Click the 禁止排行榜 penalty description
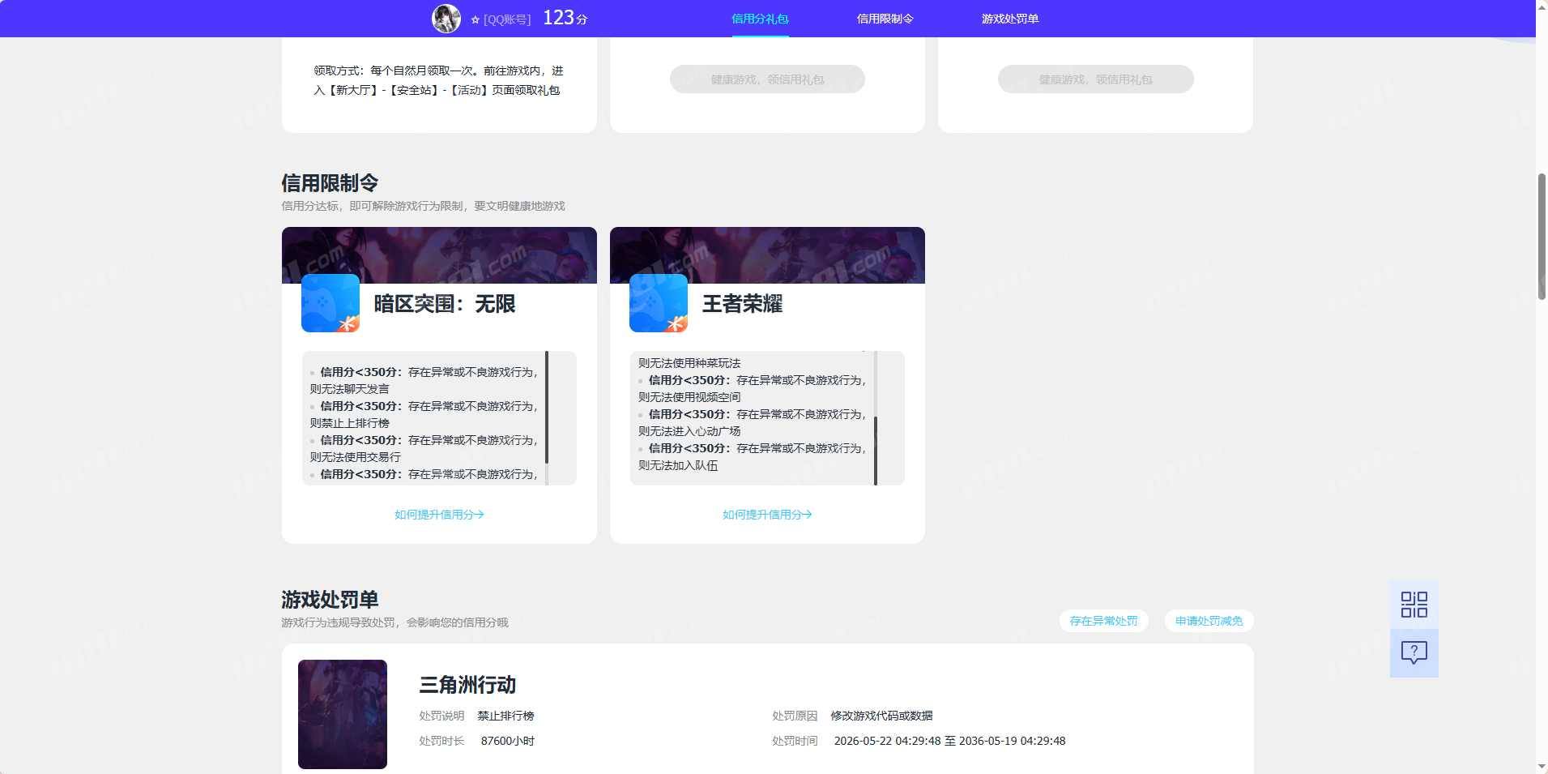Viewport: 1548px width, 774px height. click(x=505, y=716)
